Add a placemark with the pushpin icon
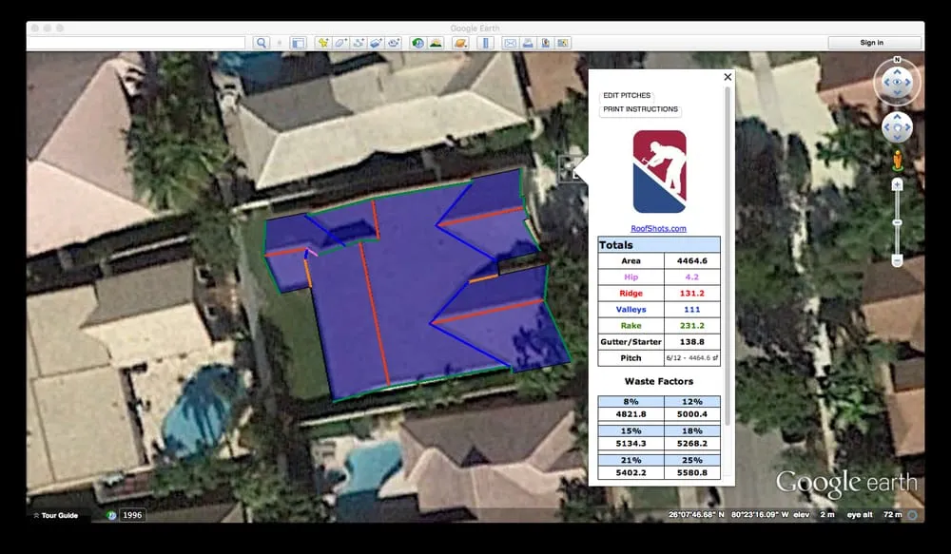The height and width of the screenshot is (554, 951). (x=323, y=43)
